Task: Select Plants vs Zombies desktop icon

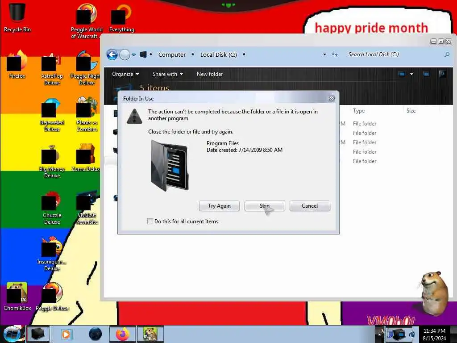Action: pos(87,115)
